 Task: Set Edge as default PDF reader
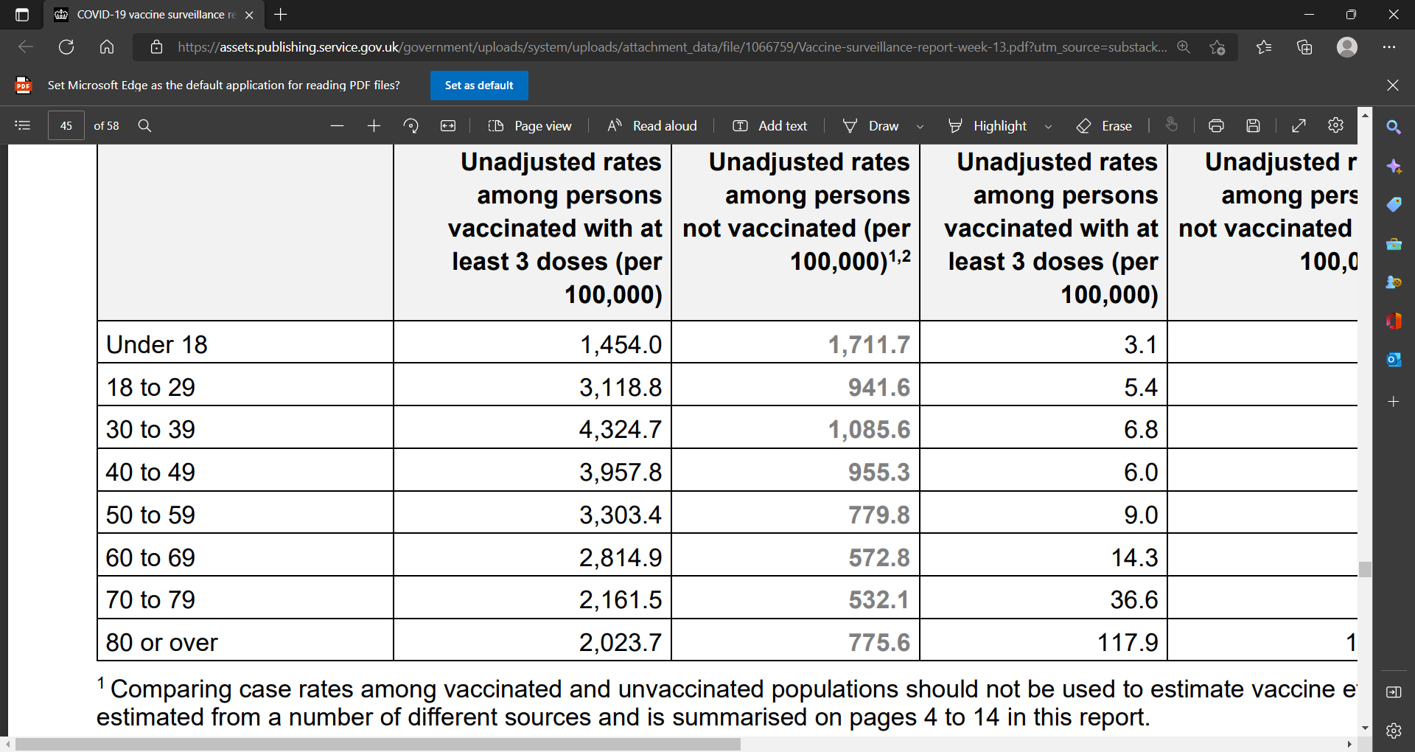pos(479,86)
